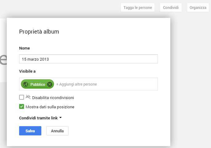Uncheck the Mostra dati sulla posizione checkbox

pos(22,107)
